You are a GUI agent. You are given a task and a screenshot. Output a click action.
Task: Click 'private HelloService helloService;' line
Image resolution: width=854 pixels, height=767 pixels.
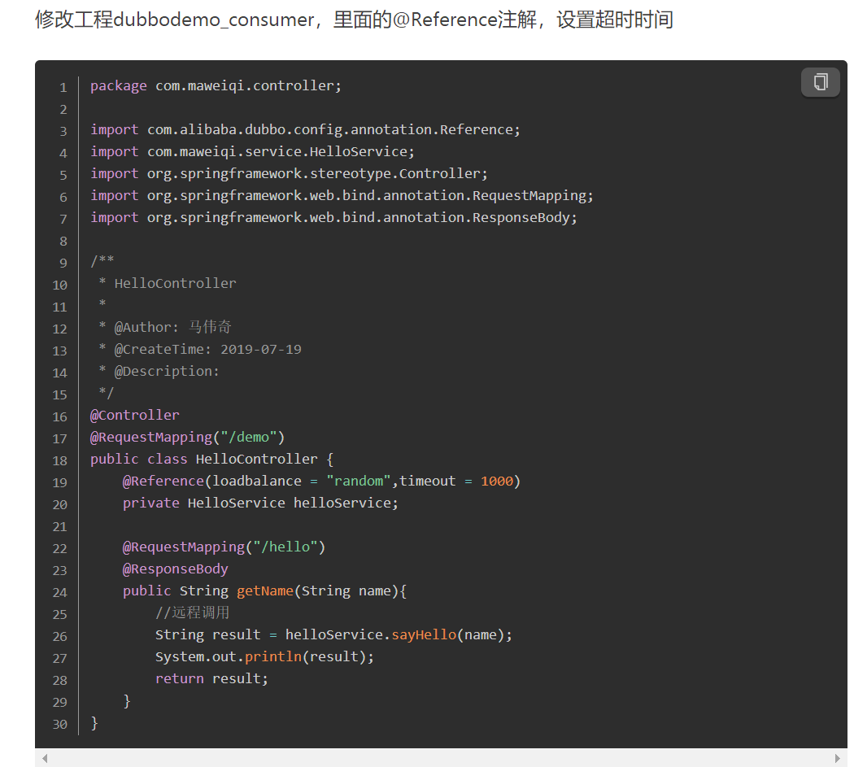[260, 503]
